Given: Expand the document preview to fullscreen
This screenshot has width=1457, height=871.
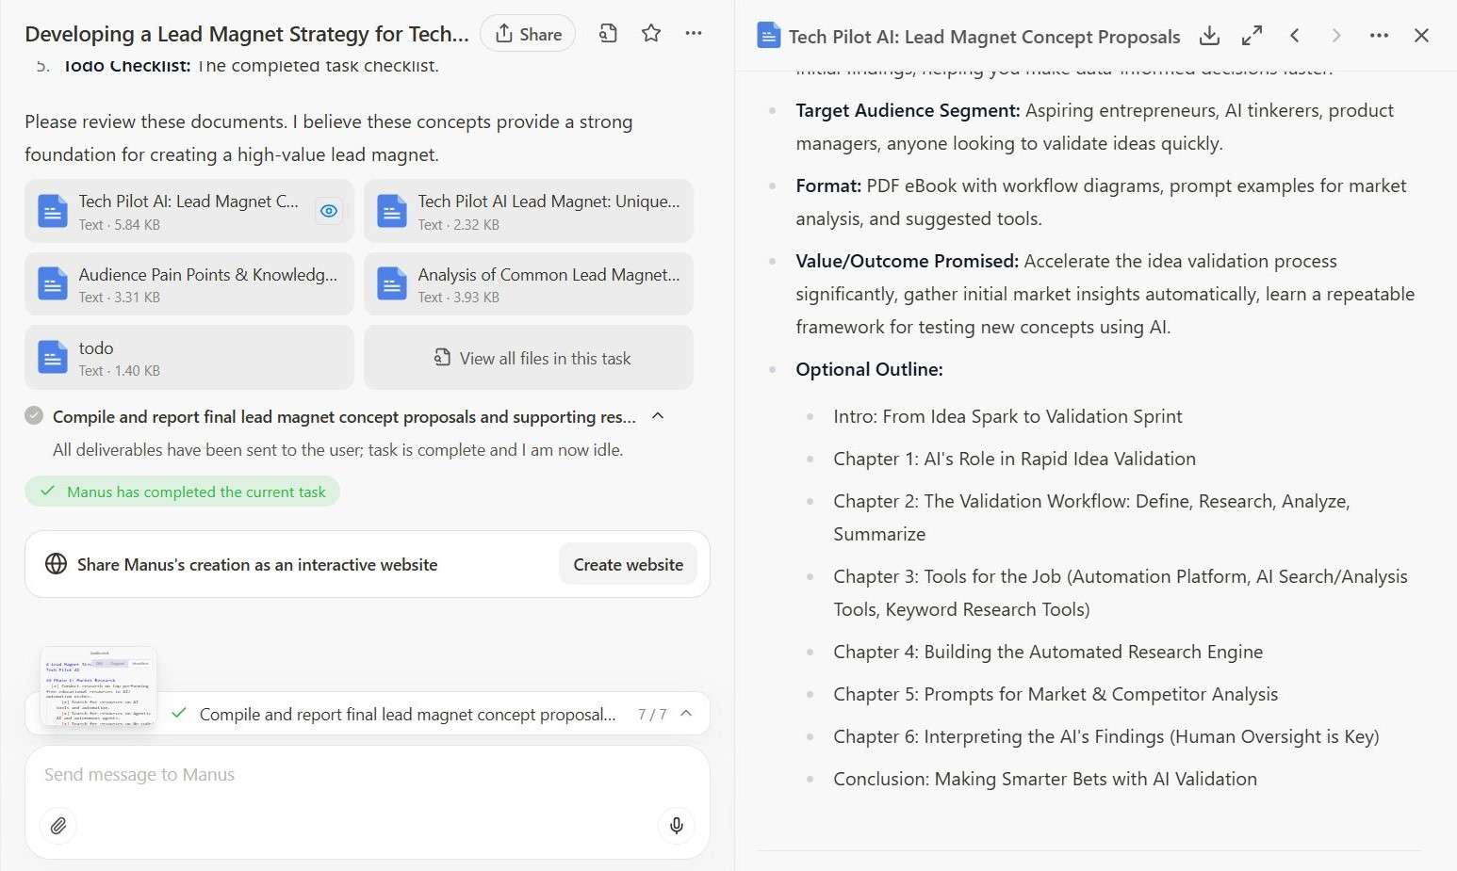Looking at the screenshot, I should tap(1252, 36).
